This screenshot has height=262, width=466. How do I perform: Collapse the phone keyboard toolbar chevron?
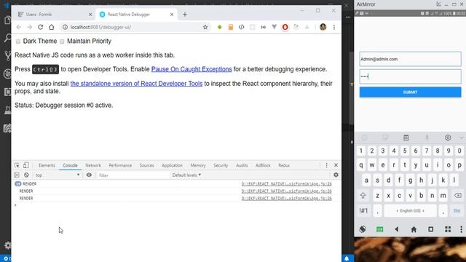(461, 138)
